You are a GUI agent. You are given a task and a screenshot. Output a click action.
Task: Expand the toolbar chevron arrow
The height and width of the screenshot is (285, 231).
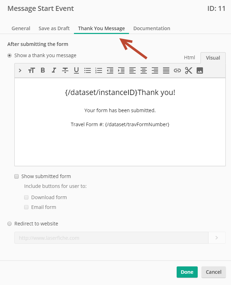click(x=20, y=70)
